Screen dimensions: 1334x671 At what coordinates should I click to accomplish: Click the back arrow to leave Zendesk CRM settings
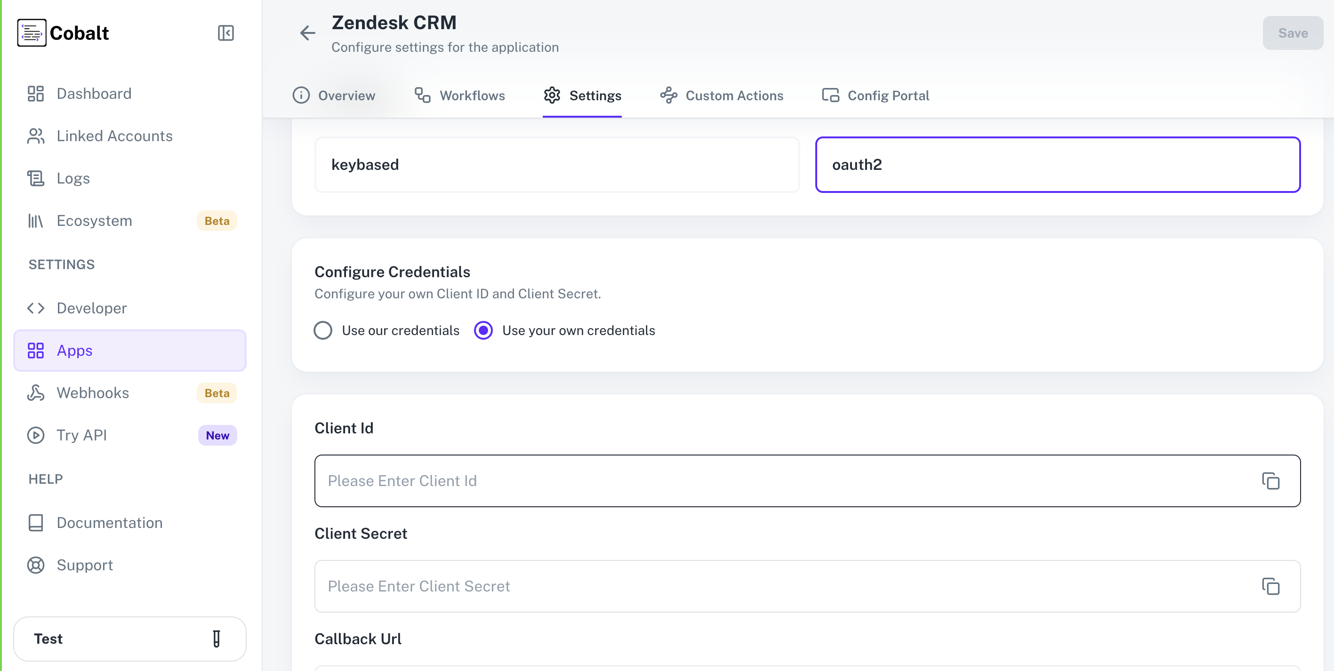point(307,33)
